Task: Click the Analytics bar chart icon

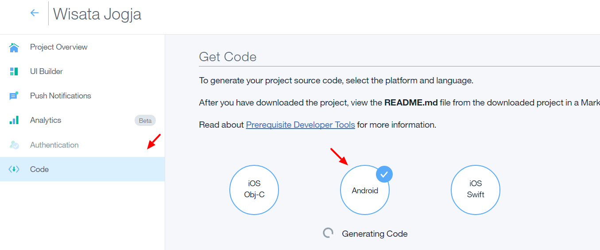Action: click(14, 120)
